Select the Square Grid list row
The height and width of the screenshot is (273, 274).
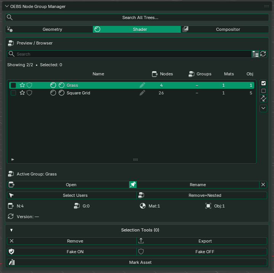pos(131,93)
